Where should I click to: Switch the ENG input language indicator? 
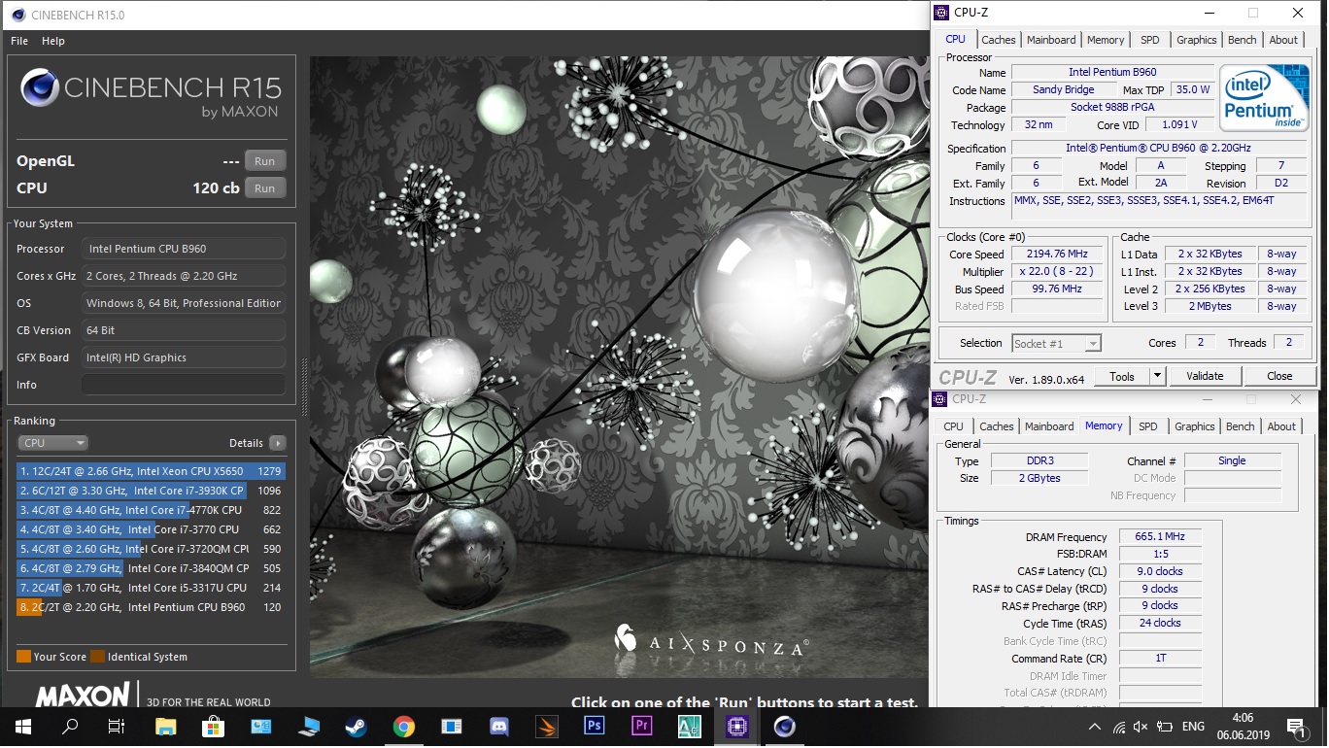point(1193,727)
